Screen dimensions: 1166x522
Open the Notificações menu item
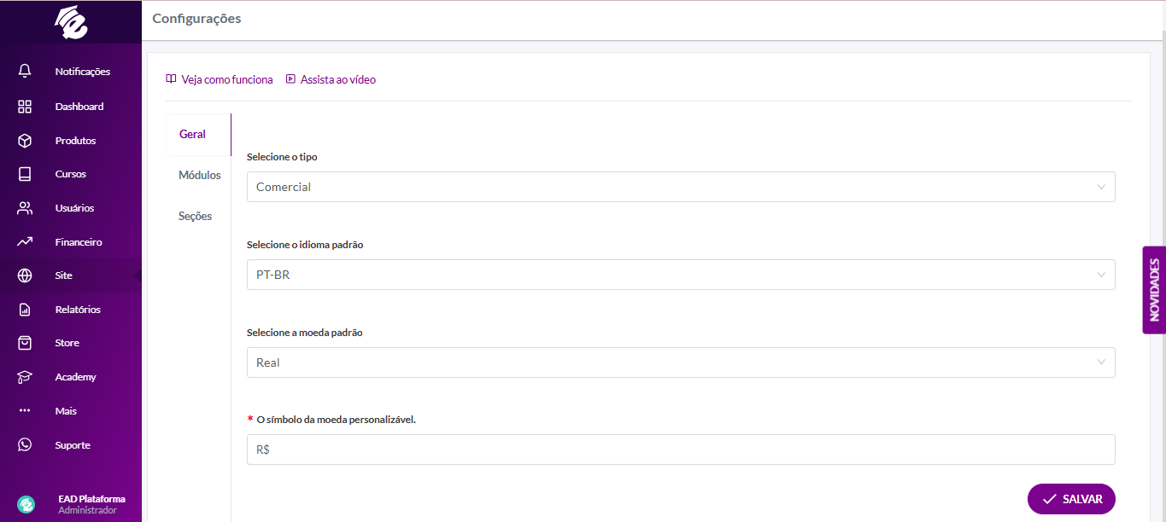[x=83, y=72]
